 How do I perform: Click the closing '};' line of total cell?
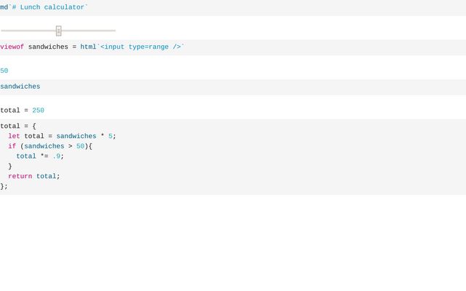point(4,186)
